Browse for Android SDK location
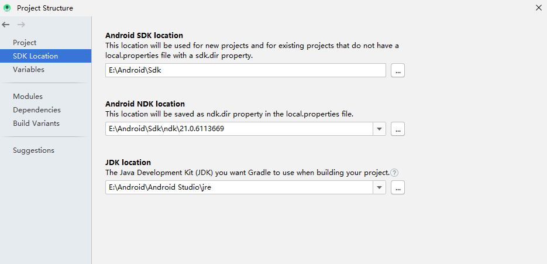547x264 pixels. click(398, 70)
